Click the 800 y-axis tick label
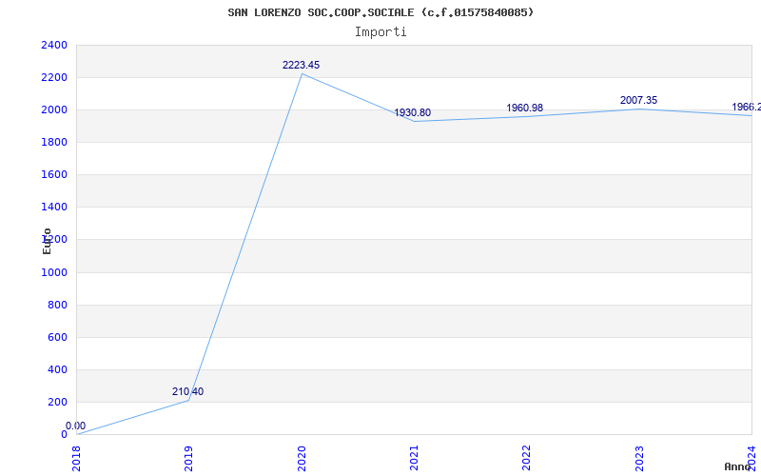Viewport: 761px width, 476px height. coord(58,305)
